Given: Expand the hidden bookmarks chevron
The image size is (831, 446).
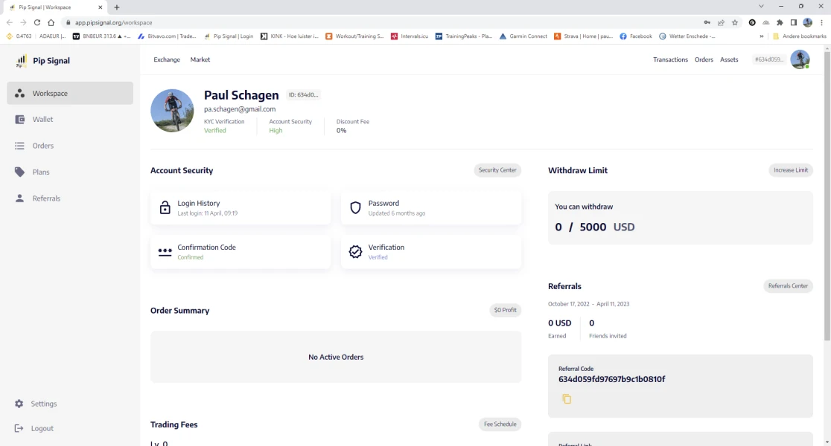Looking at the screenshot, I should click(x=762, y=36).
